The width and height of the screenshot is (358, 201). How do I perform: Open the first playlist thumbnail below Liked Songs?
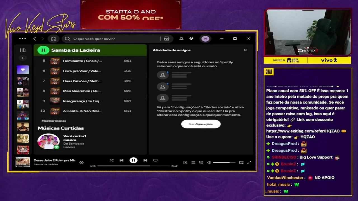click(23, 81)
